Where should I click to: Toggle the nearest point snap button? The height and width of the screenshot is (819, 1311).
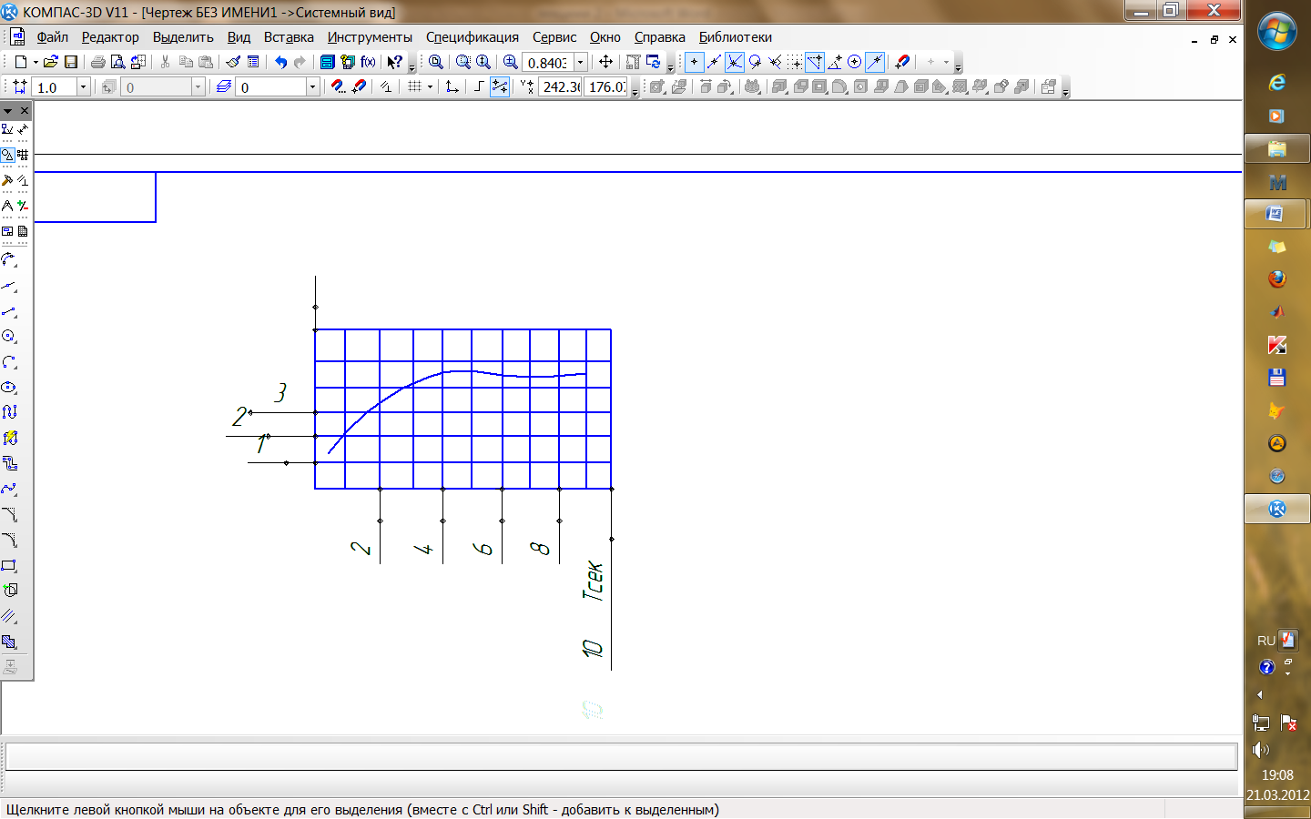pyautogui.click(x=694, y=62)
